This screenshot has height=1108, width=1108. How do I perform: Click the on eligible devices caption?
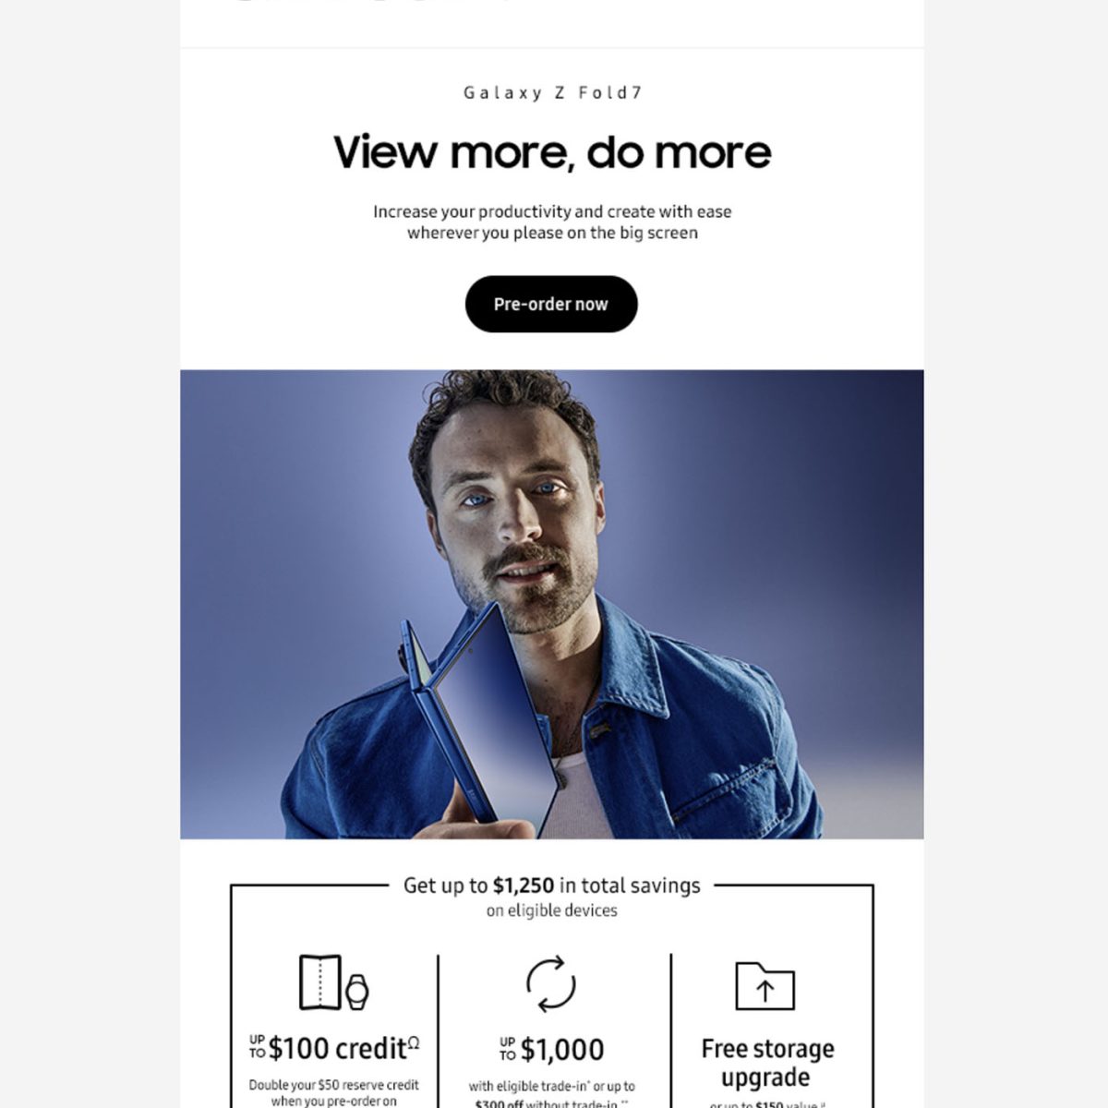(x=551, y=910)
